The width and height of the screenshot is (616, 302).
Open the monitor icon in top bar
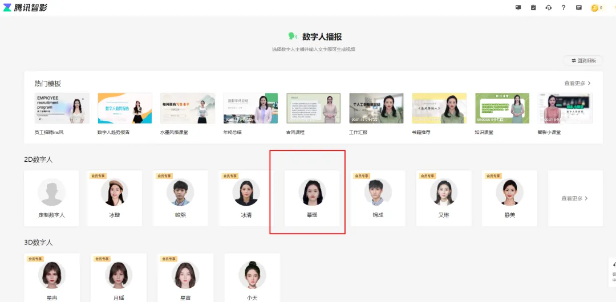[x=518, y=8]
